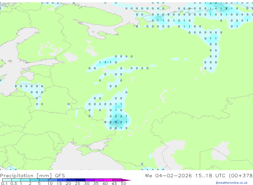Click the '45' legend scale label

click(x=114, y=183)
